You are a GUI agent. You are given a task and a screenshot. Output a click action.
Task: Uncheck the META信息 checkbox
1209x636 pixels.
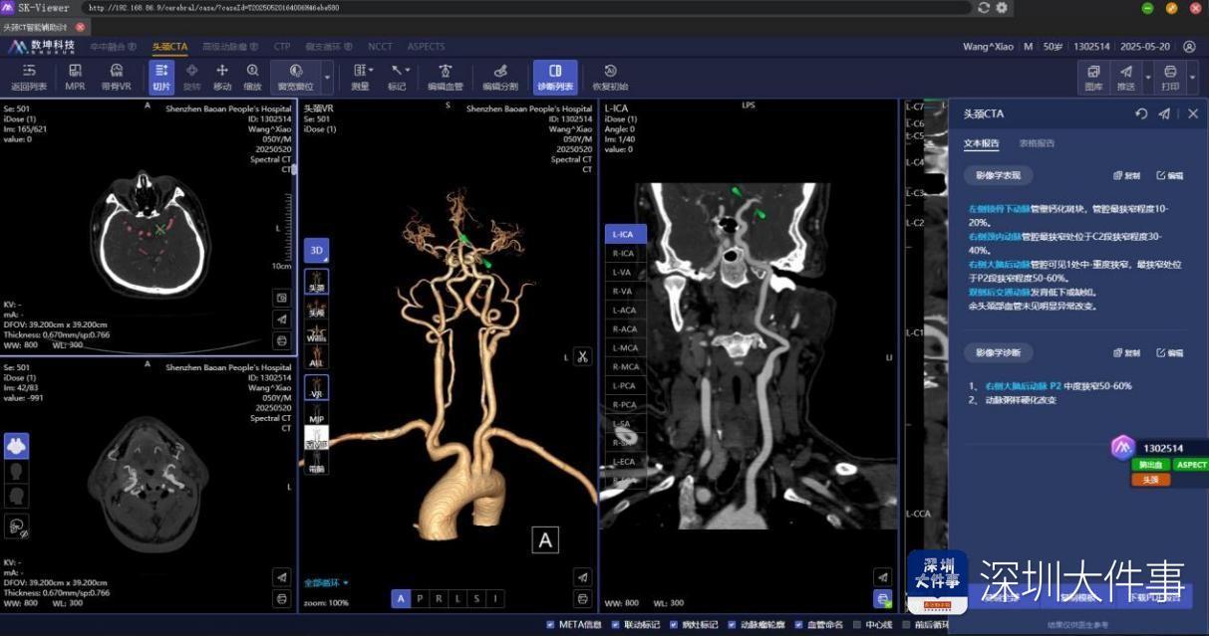[x=551, y=625]
